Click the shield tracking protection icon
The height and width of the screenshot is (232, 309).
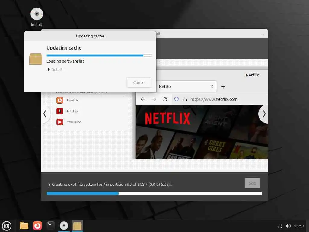(176, 99)
